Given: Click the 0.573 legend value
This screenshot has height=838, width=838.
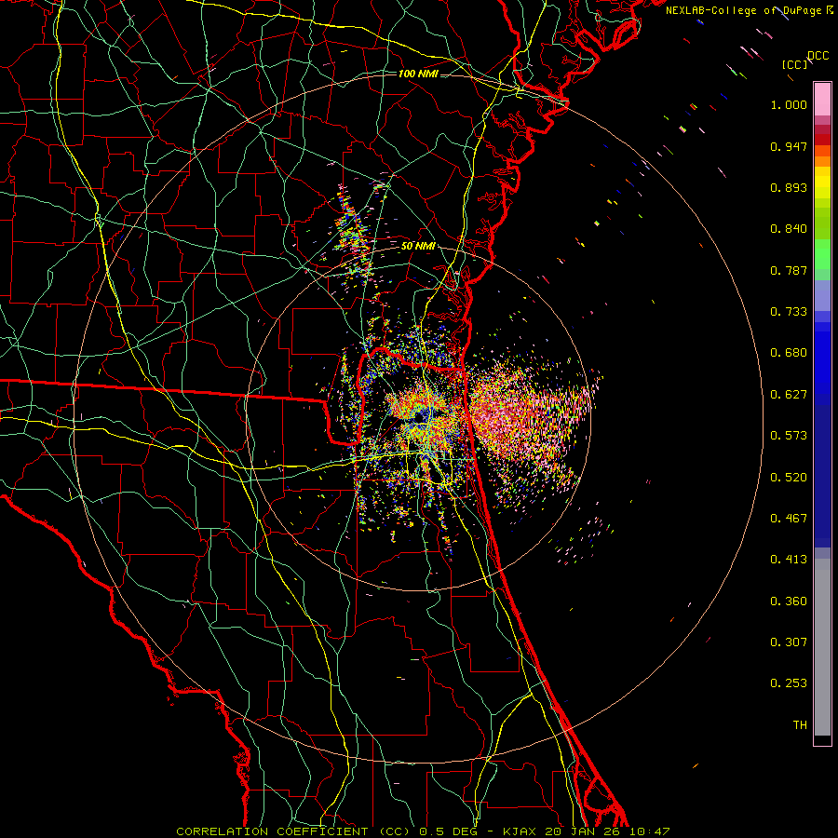Looking at the screenshot, I should pos(789,436).
